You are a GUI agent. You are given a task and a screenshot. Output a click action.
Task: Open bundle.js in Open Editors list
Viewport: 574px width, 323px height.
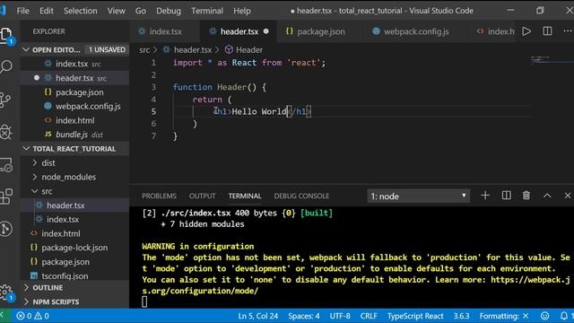click(74, 135)
